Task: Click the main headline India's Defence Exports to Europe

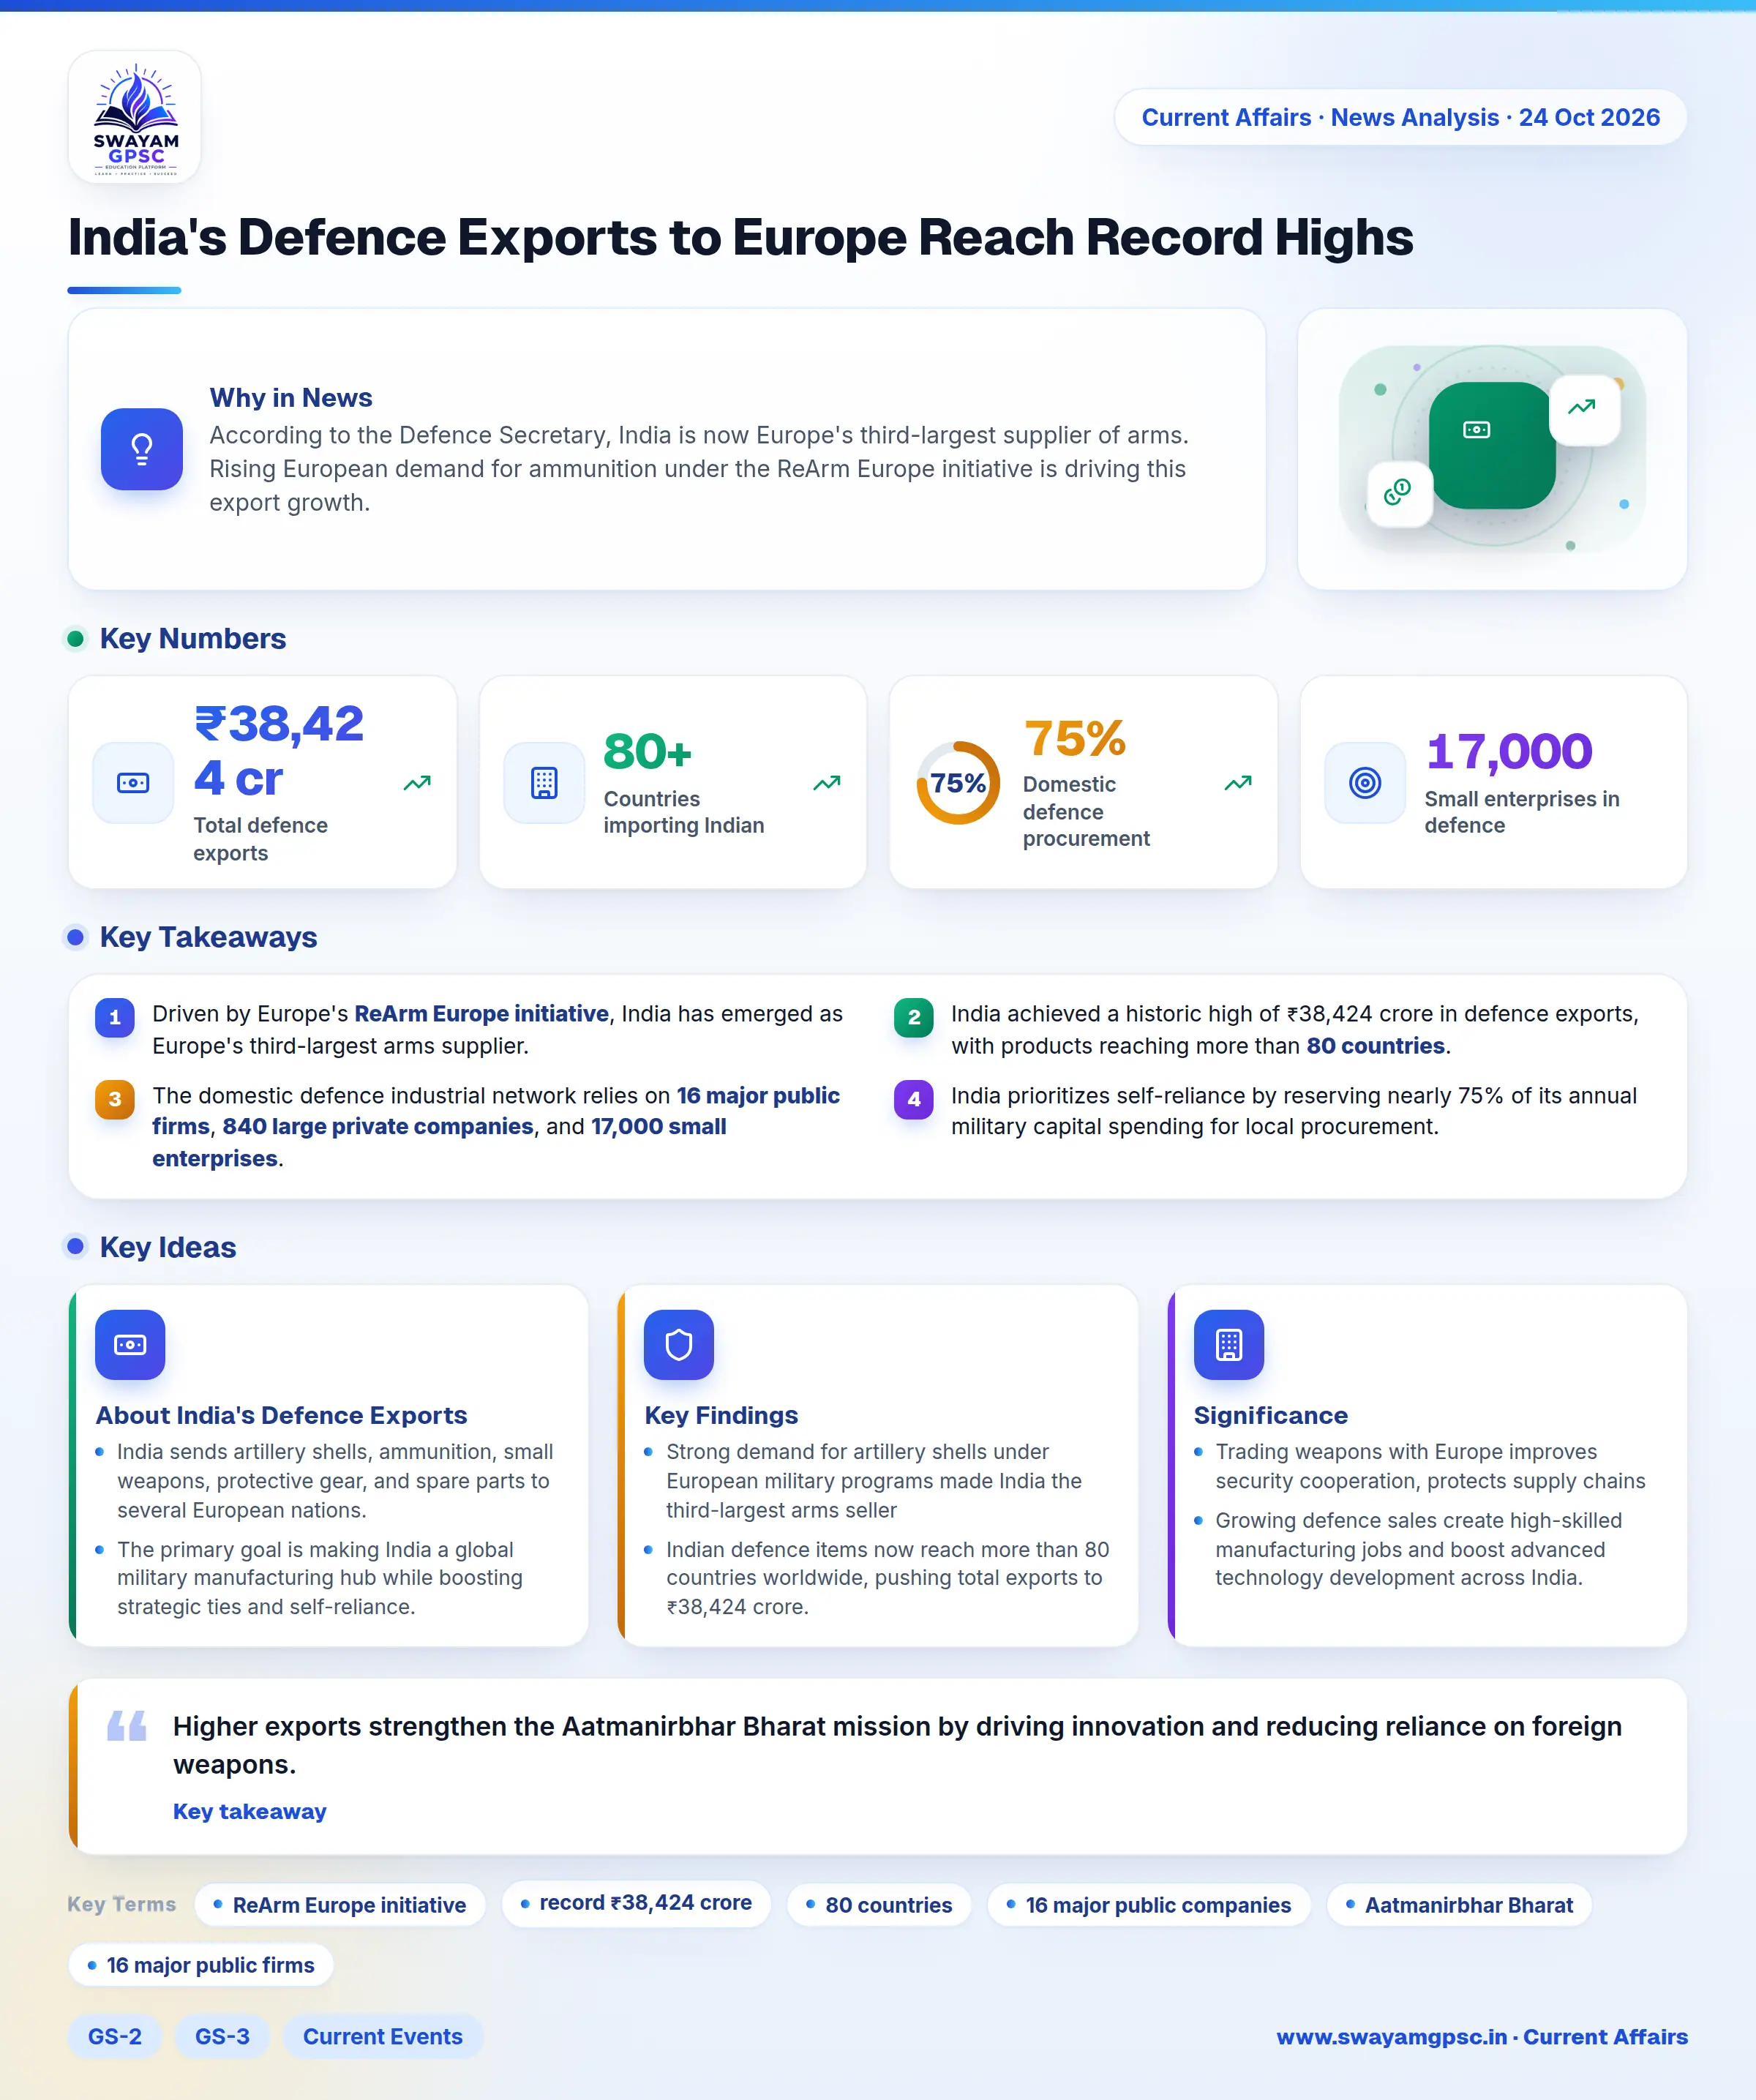Action: pos(741,238)
